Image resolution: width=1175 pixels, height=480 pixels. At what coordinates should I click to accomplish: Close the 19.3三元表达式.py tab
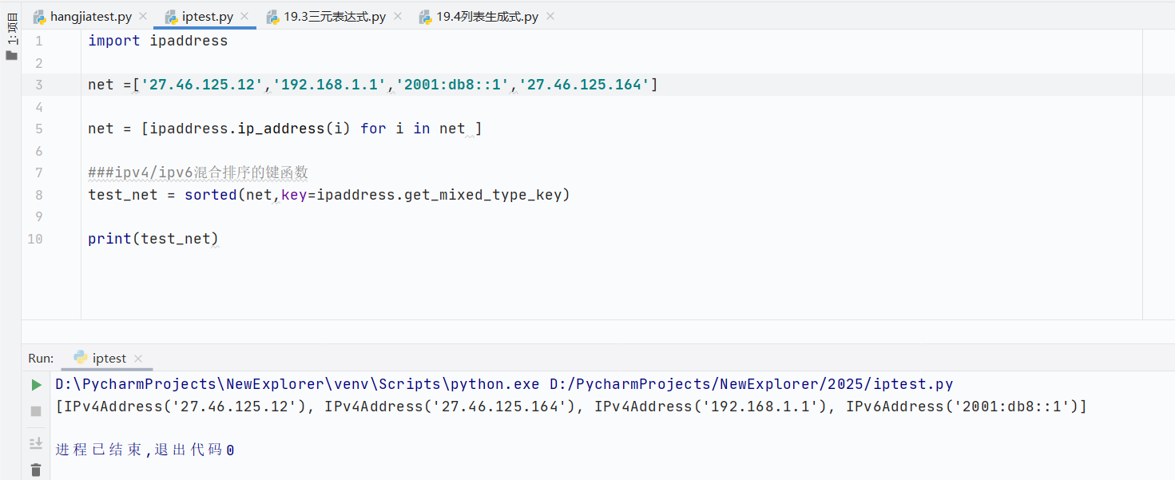(x=396, y=16)
